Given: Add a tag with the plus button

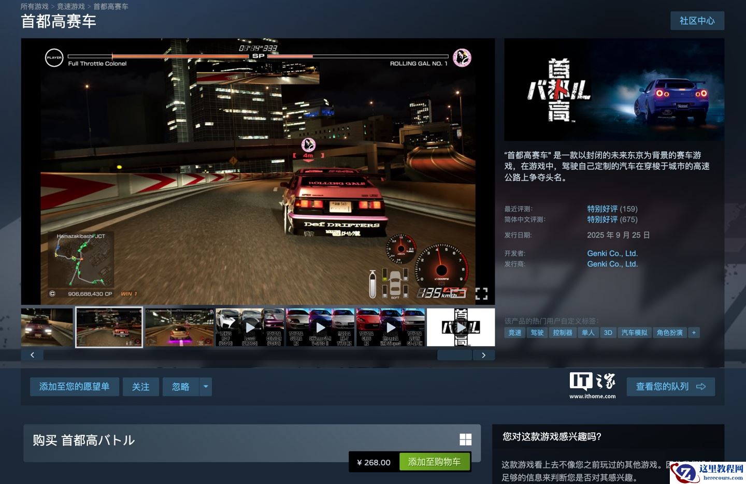Looking at the screenshot, I should tap(694, 332).
